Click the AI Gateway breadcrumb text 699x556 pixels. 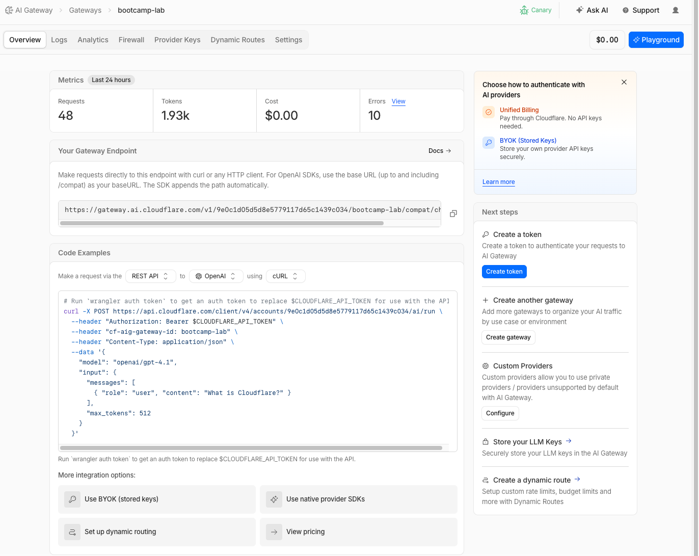click(34, 10)
